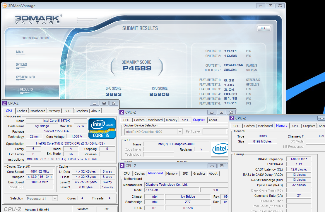325x212 pixels.
Task: Switch to About tab in CPU window
Action: (95, 111)
